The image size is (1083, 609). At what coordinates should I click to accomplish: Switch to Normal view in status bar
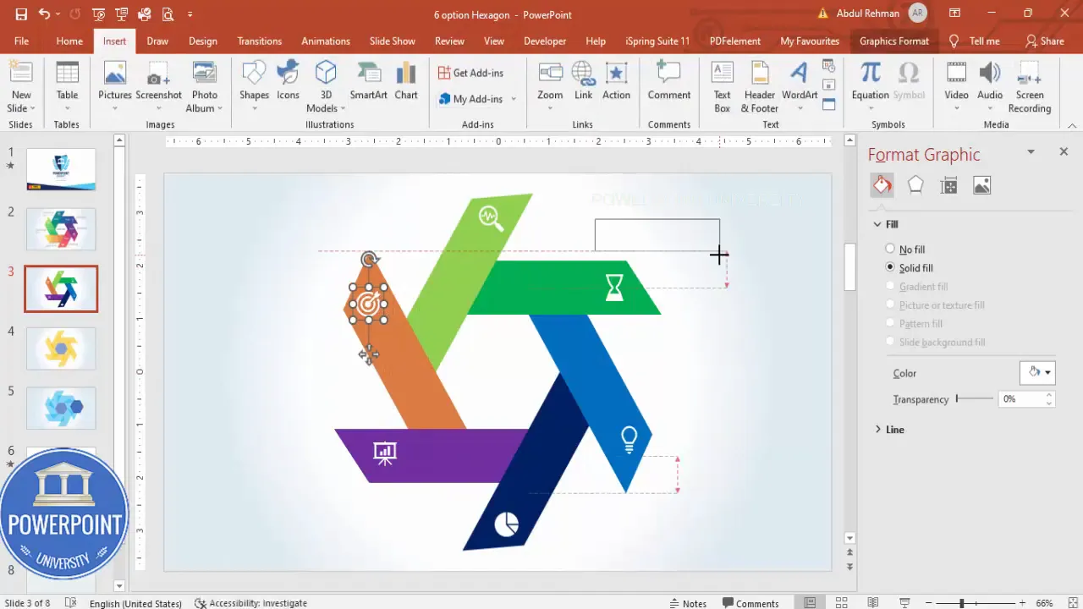[x=811, y=603]
